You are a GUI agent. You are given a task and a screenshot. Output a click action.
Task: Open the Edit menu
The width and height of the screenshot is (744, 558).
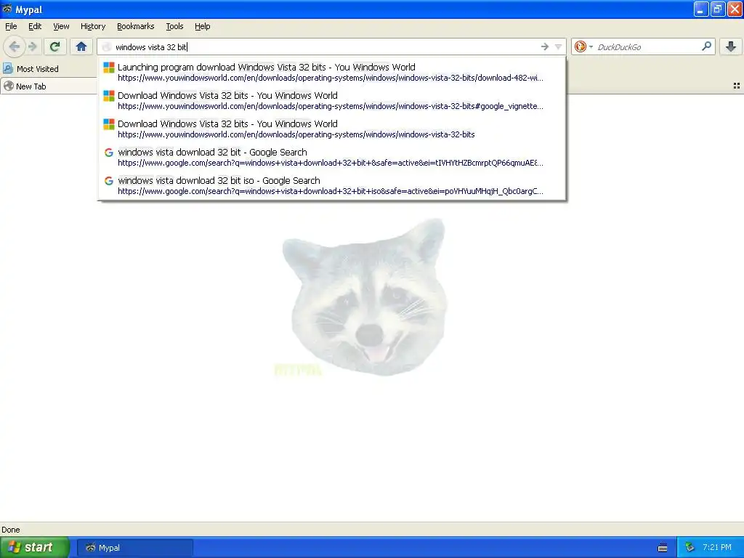(35, 26)
